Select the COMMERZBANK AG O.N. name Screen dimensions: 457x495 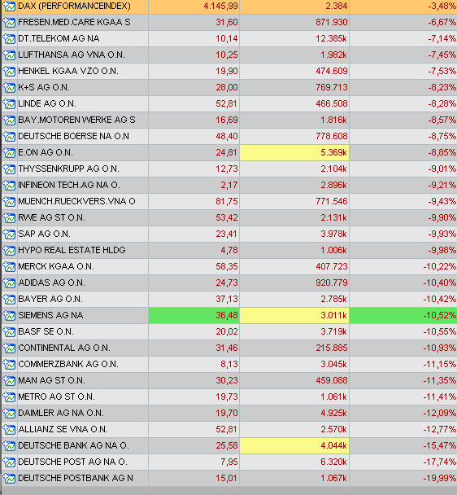tap(68, 364)
